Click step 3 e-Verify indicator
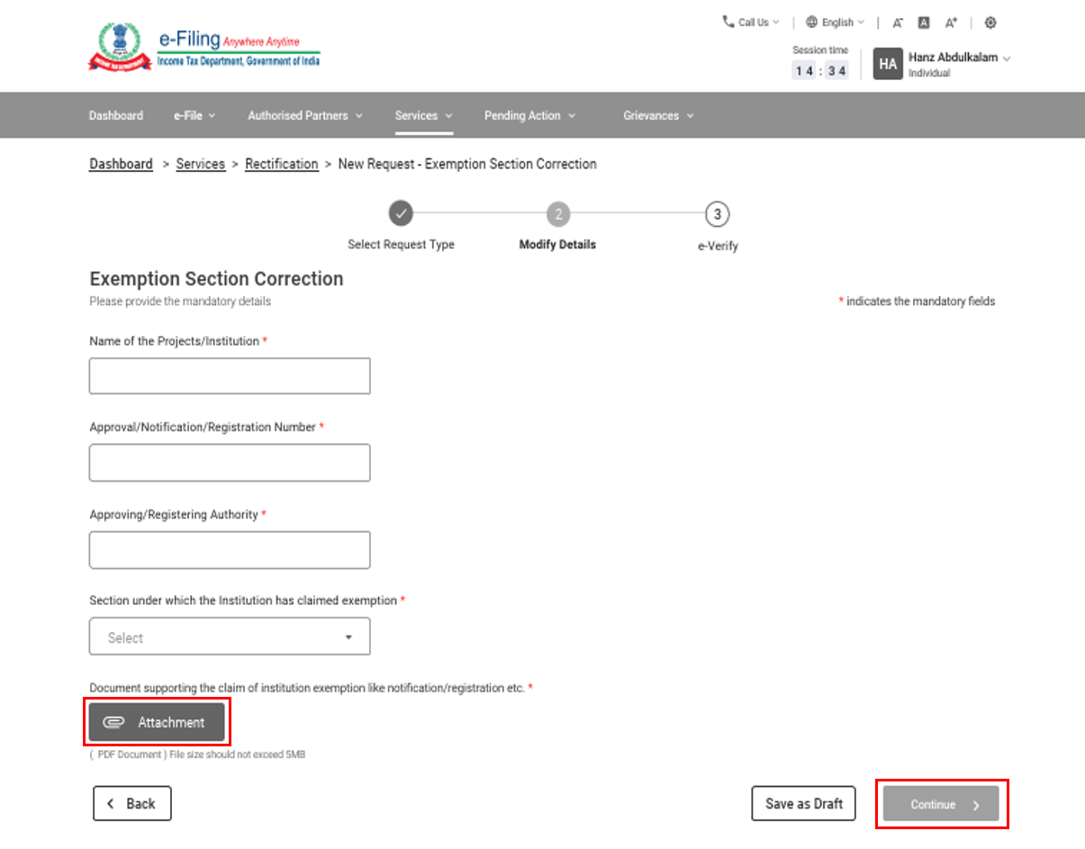This screenshot has width=1085, height=849. (x=717, y=213)
